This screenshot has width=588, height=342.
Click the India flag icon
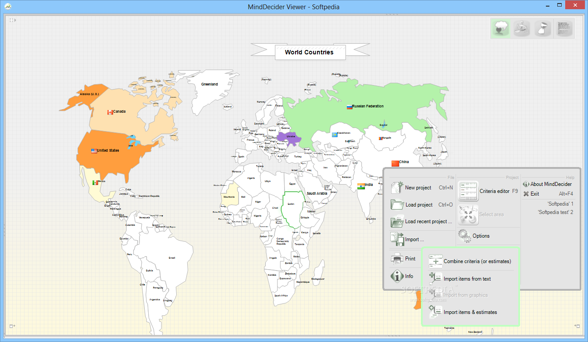point(361,186)
